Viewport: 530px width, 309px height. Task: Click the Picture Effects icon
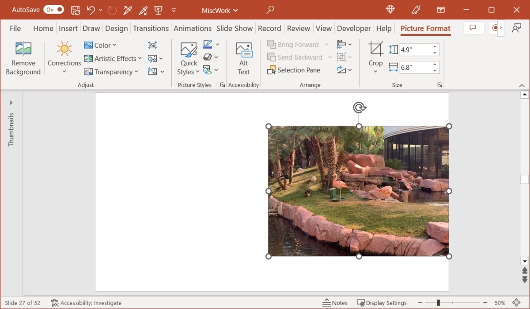[x=208, y=57]
